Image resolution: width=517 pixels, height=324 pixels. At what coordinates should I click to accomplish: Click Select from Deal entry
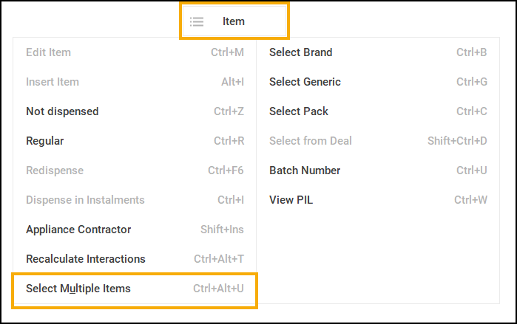click(311, 141)
